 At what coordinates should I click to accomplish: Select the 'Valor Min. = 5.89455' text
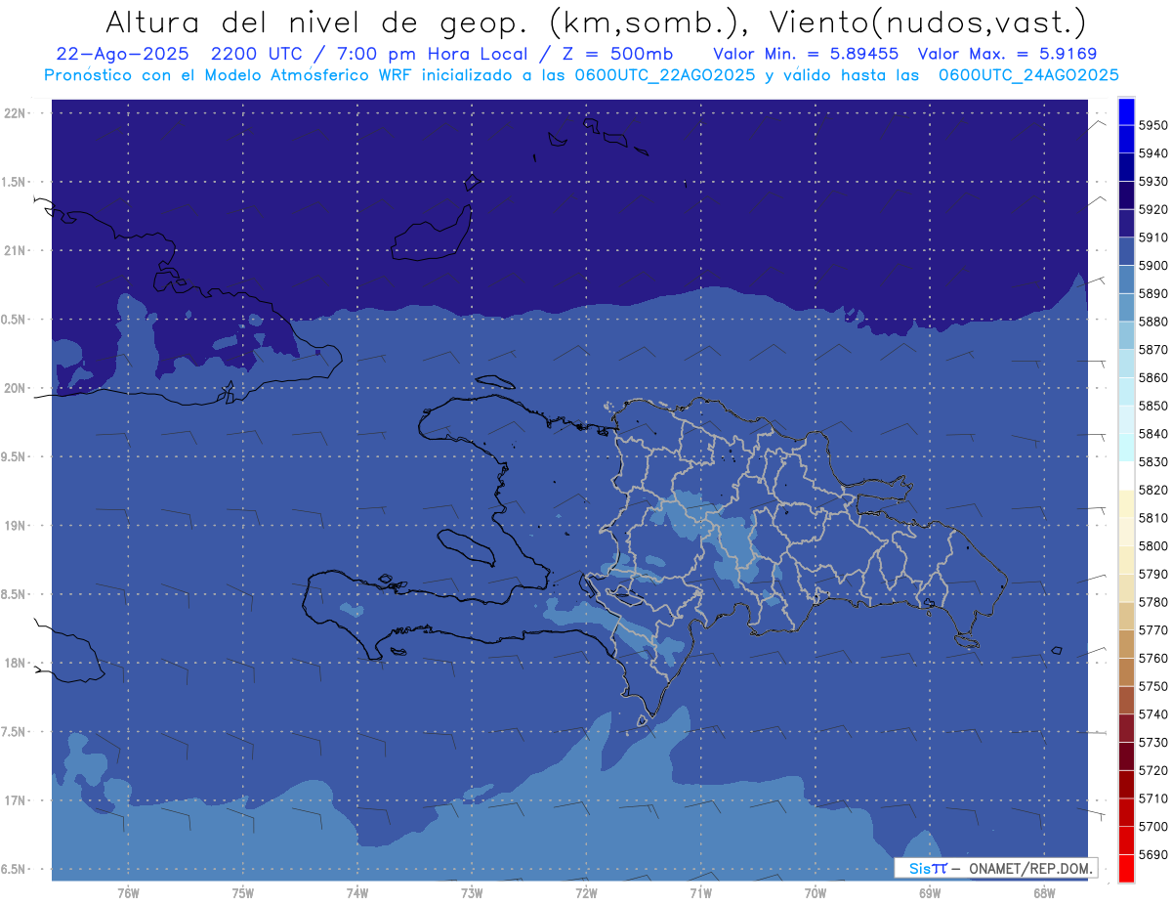click(x=806, y=54)
